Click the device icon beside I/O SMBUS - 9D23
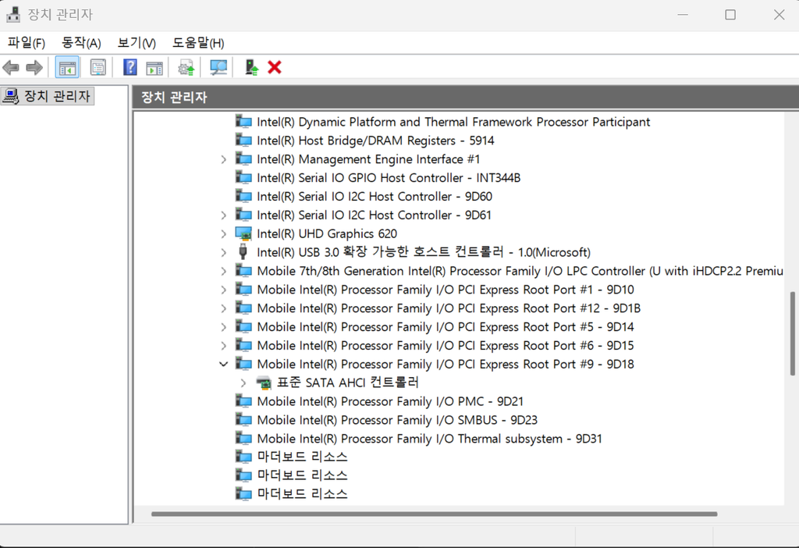This screenshot has width=799, height=548. coord(243,419)
